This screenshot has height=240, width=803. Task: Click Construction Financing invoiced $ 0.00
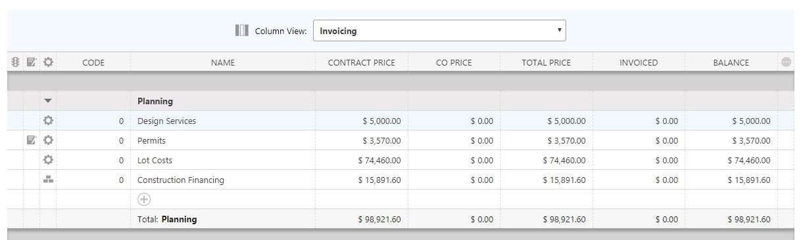coord(667,180)
